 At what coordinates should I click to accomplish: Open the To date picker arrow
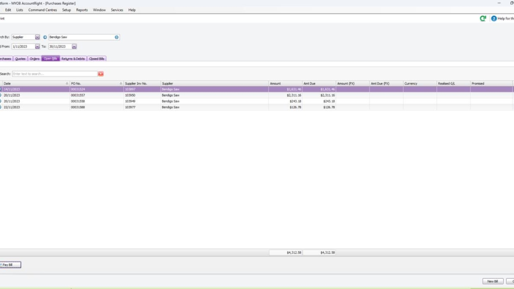74,47
